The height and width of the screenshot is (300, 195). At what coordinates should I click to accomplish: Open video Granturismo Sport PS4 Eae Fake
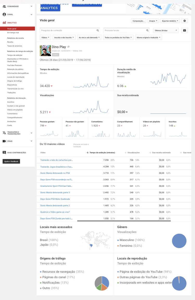click(x=56, y=186)
